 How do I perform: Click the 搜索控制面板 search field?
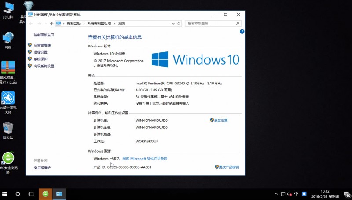point(213,24)
